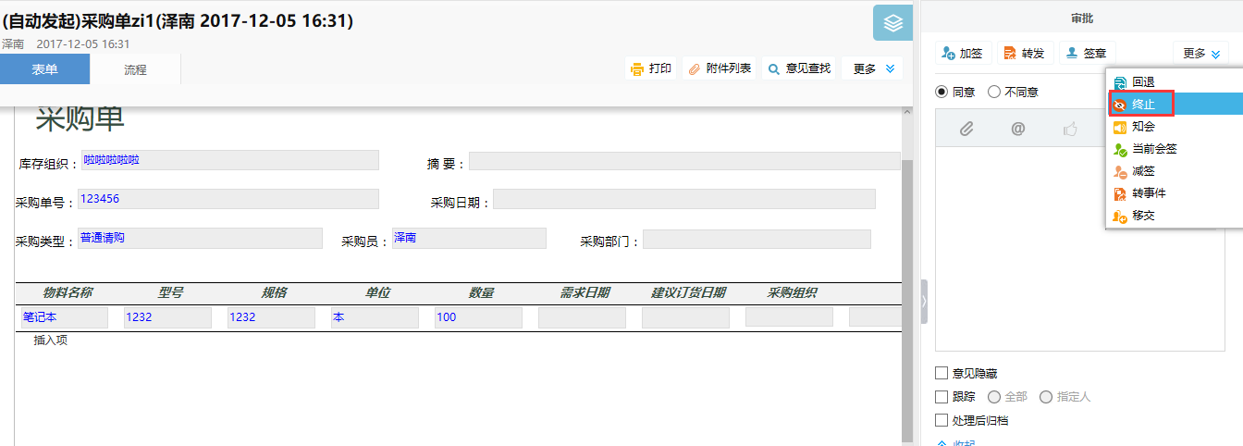This screenshot has height=446, width=1243.
Task: Click the 签章 signature stamp button
Action: (x=1087, y=54)
